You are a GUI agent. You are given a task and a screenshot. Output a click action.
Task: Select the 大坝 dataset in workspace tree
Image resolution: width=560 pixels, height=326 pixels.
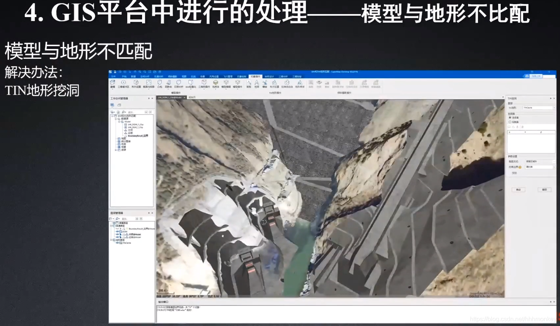[130, 130]
